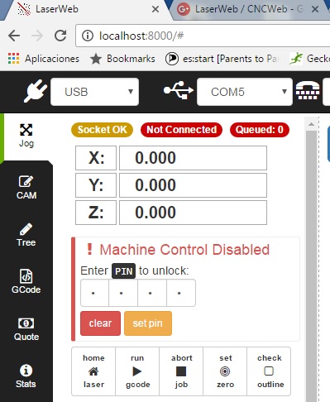
Task: Click the first PIN digit box
Action: [x=94, y=293]
